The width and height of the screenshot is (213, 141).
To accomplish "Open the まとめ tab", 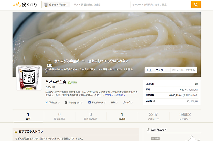I will [x=122, y=117].
